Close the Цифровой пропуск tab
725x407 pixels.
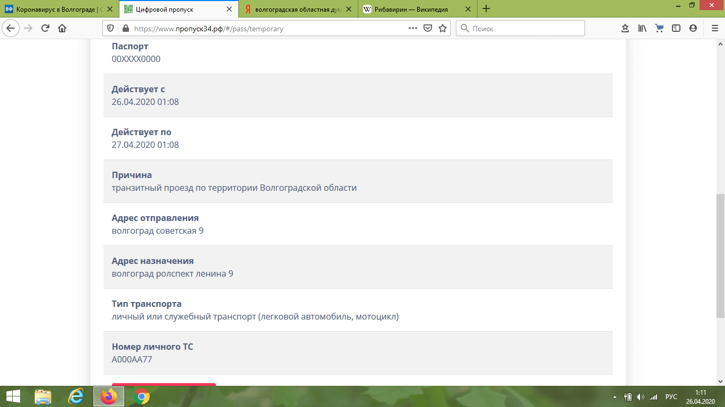pyautogui.click(x=229, y=10)
